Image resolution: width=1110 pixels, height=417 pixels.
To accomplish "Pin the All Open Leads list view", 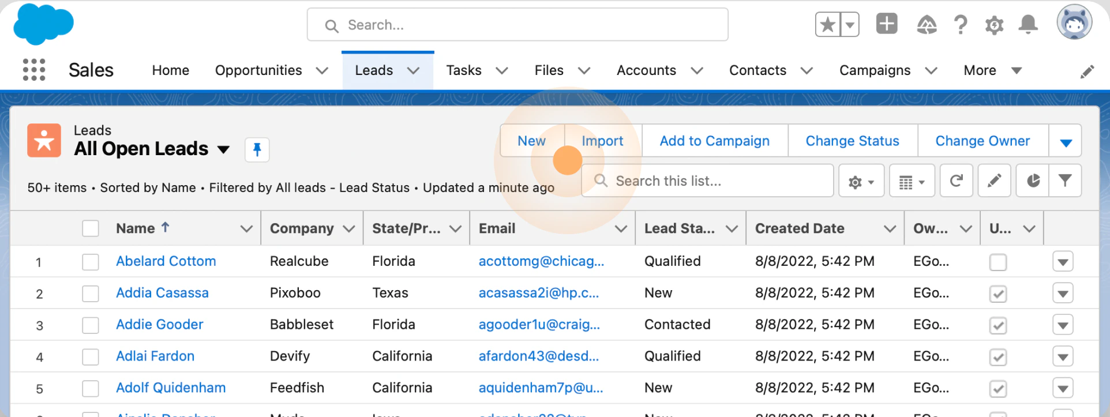I will click(257, 150).
